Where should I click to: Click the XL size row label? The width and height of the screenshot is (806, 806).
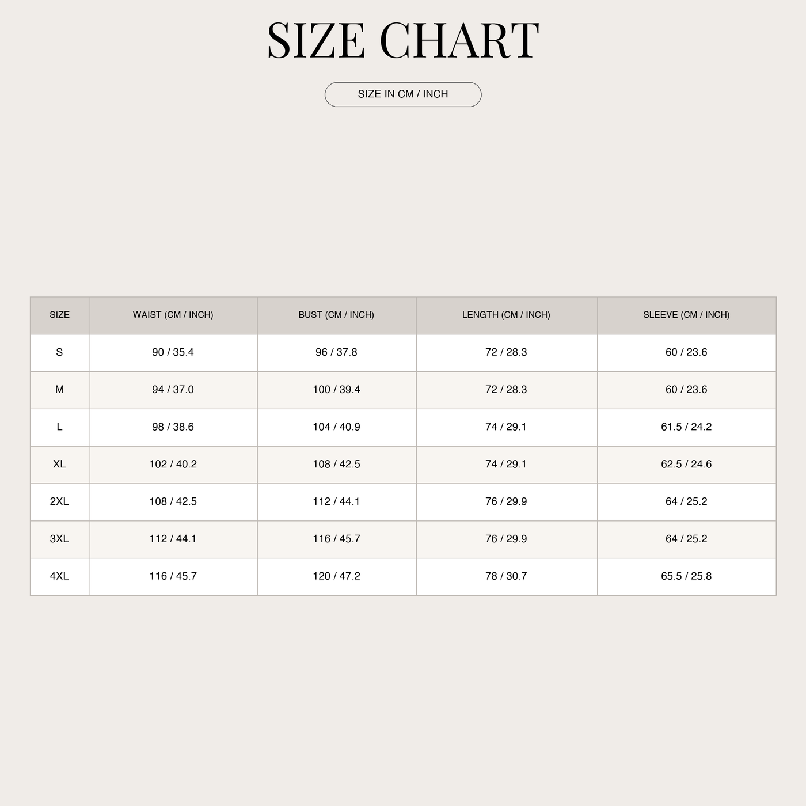click(x=59, y=464)
